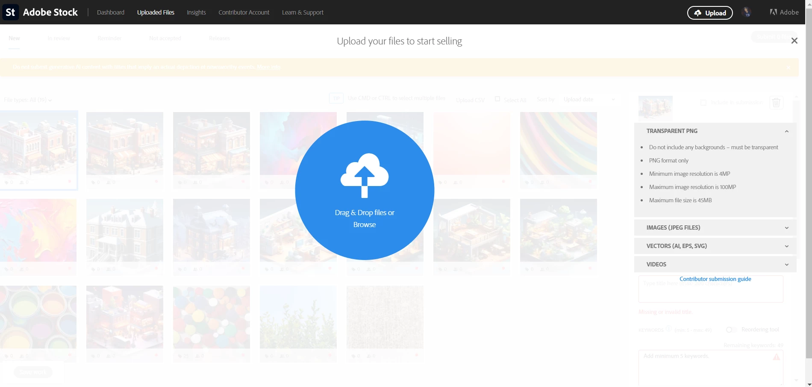Click the cloud upload arrow icon
Viewport: 812px width, 387px height.
(x=365, y=175)
